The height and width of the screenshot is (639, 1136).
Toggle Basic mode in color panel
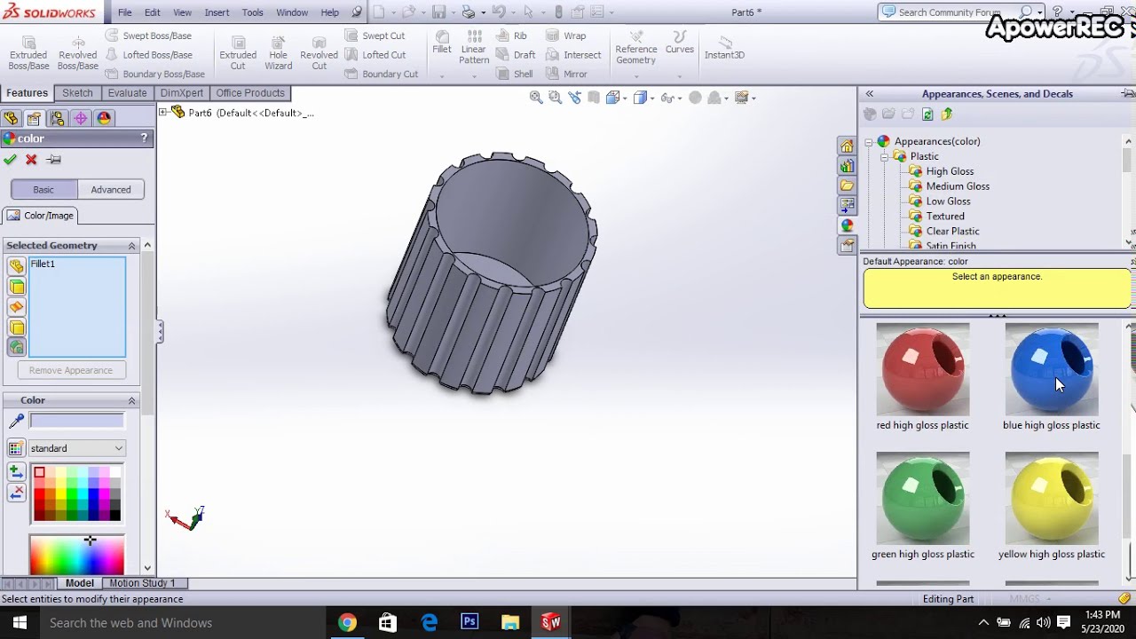(43, 189)
